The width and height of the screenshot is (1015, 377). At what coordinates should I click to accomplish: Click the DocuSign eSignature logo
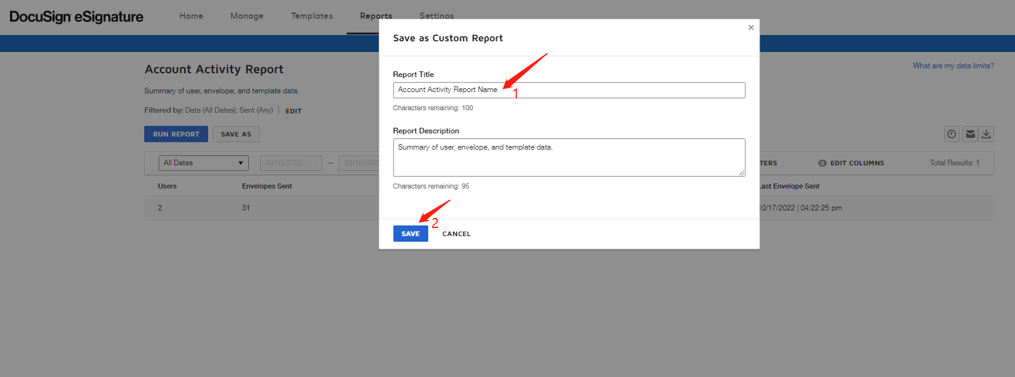pyautogui.click(x=76, y=17)
